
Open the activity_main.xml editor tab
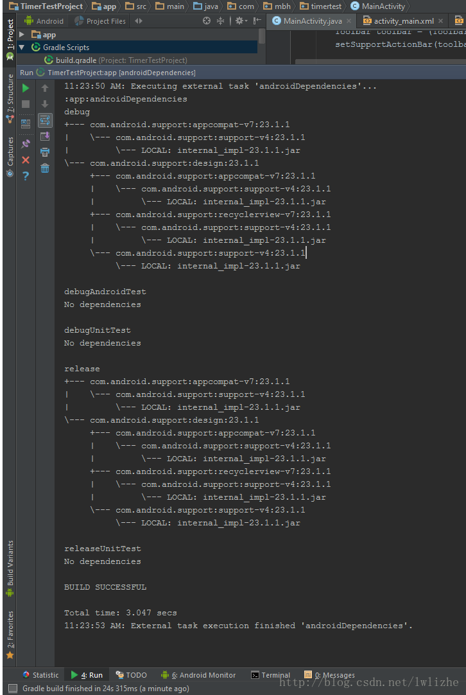click(399, 21)
